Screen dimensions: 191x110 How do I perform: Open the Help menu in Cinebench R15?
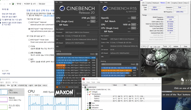pos(106,2)
